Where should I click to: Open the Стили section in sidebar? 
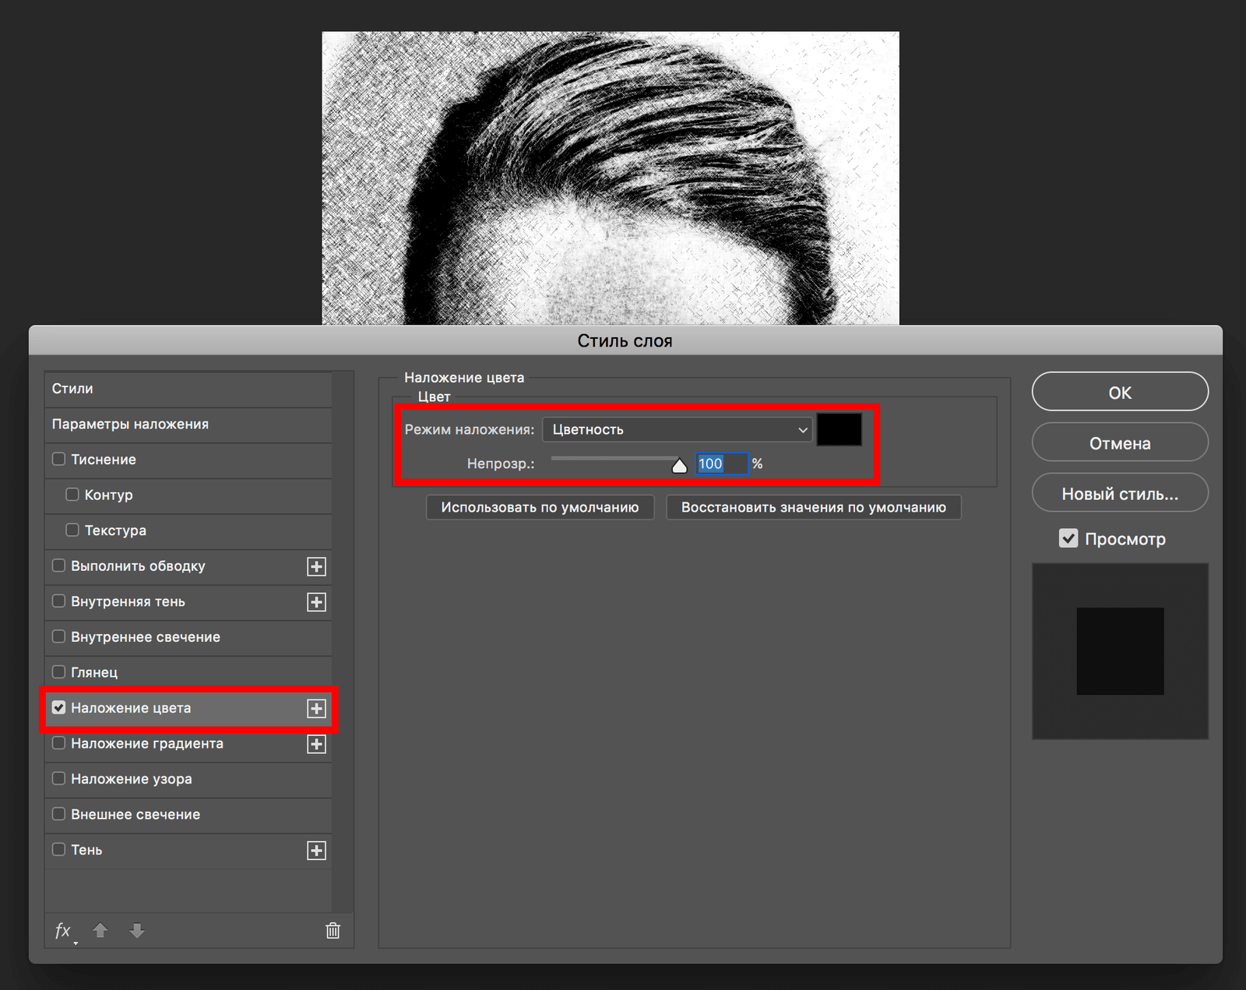[72, 389]
